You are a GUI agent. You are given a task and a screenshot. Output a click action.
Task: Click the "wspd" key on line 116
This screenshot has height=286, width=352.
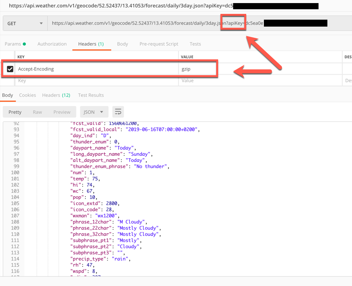(78, 271)
